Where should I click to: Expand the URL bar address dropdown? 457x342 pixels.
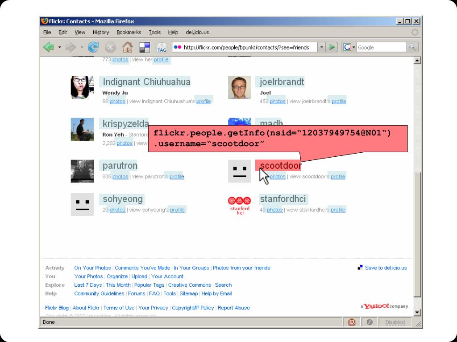pyautogui.click(x=322, y=47)
